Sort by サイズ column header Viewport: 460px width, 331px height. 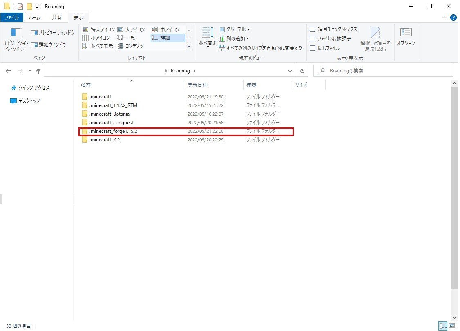tap(309, 85)
